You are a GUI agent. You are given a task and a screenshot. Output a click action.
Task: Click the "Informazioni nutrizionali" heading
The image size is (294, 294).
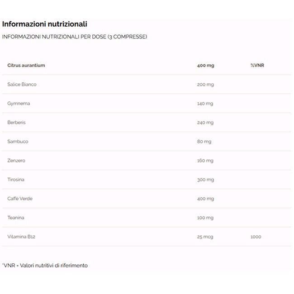click(45, 24)
